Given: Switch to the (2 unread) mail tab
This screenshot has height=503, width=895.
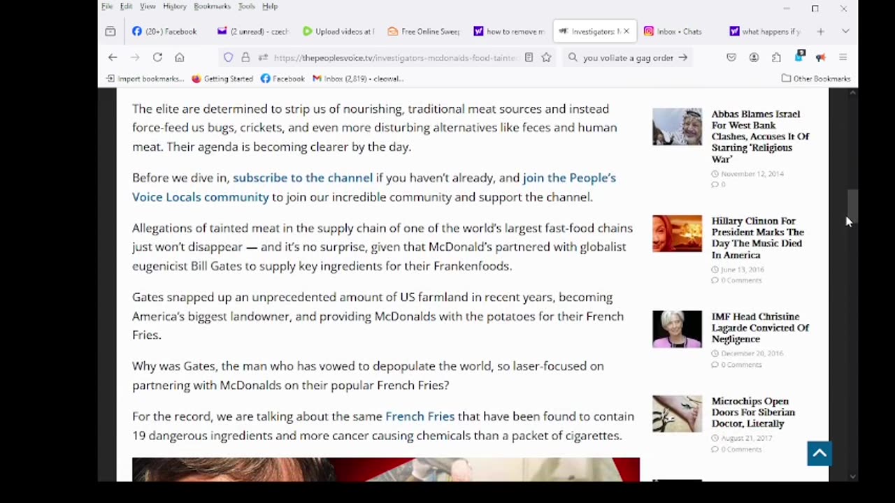Looking at the screenshot, I should [252, 31].
